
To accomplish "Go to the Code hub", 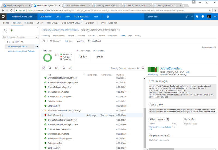I will point(58,17).
